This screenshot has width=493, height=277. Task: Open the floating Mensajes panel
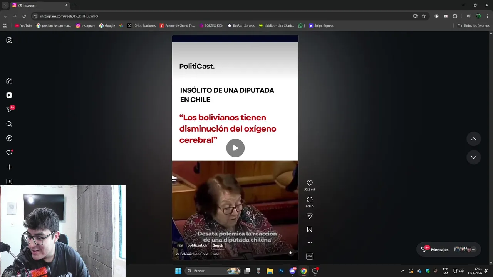(x=449, y=249)
